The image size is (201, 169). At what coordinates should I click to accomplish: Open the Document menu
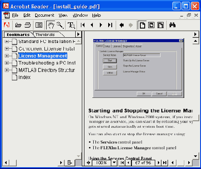pyautogui.click(x=44, y=15)
